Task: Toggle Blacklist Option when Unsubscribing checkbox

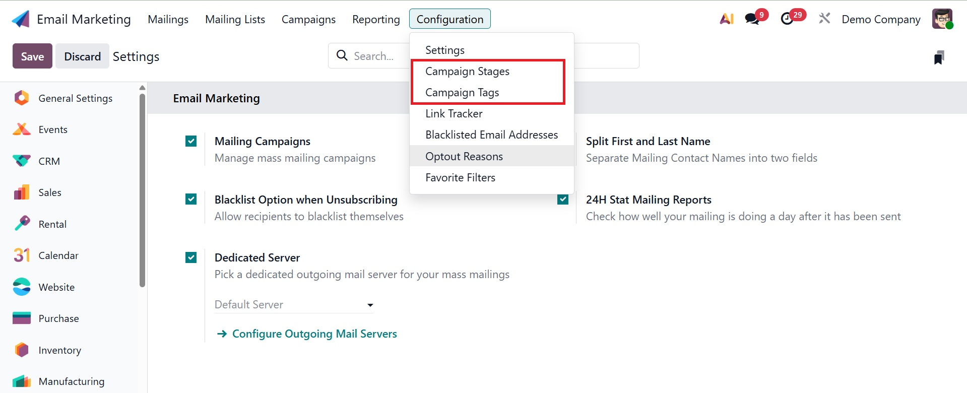Action: [191, 200]
